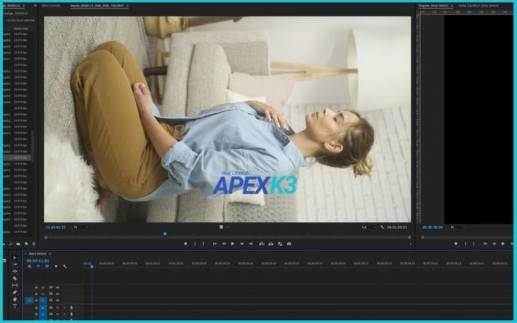Toggle V2 track output eye
The width and height of the screenshot is (517, 323).
(x=58, y=293)
